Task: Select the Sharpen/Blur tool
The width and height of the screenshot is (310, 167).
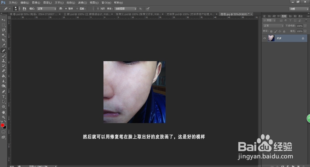Action: (x=3, y=81)
